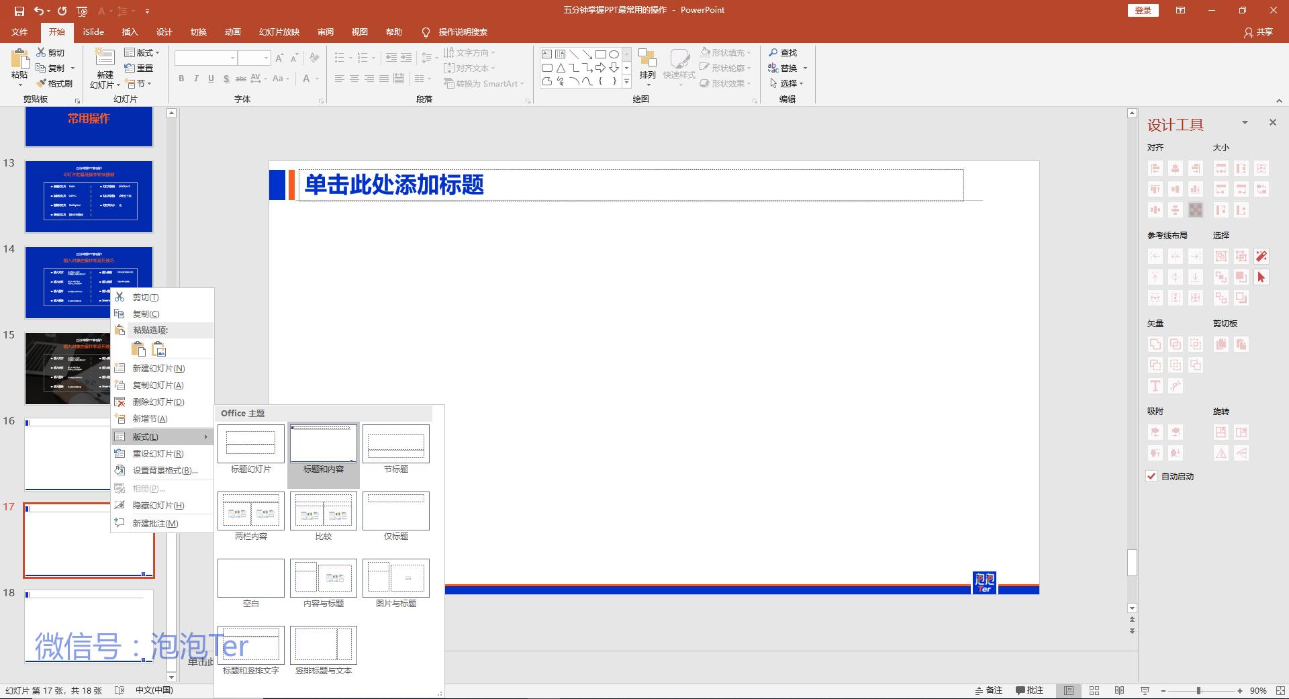
Task: Select the Format Painter tool
Action: (x=54, y=83)
